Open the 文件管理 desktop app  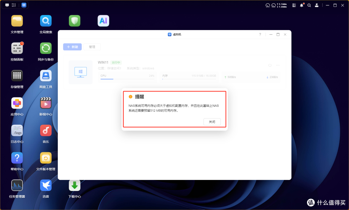(x=17, y=21)
